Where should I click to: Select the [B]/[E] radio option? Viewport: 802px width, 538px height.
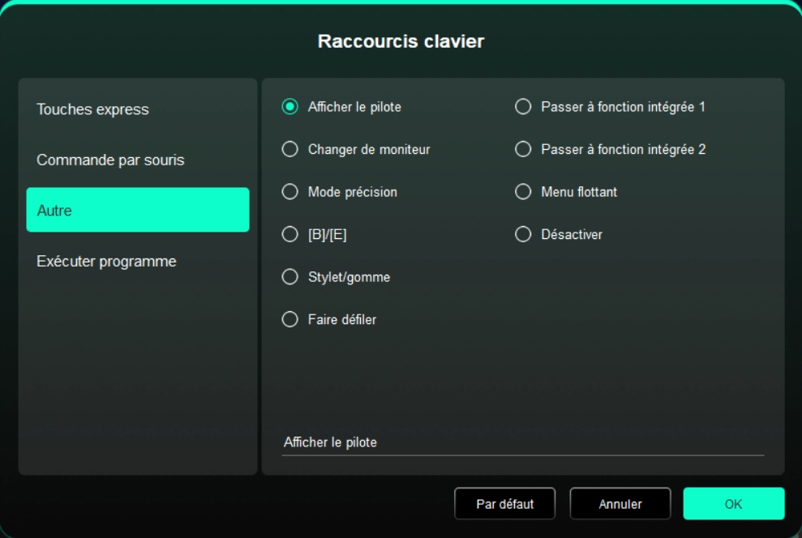(x=289, y=235)
